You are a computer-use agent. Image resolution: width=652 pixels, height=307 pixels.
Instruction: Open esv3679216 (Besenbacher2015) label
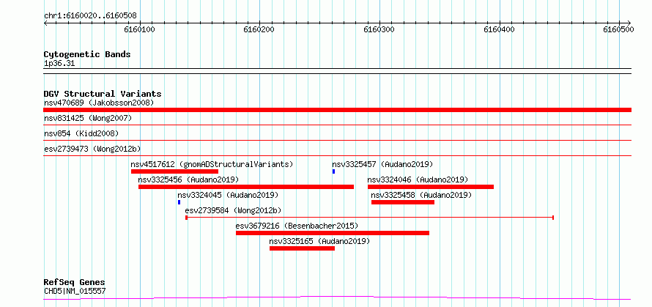297,226
